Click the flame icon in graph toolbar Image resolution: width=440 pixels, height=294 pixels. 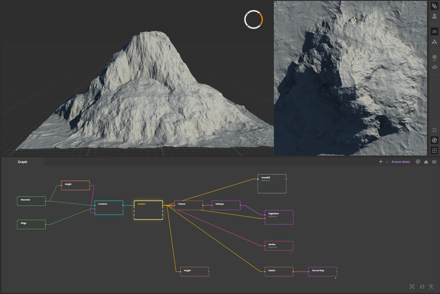(426, 162)
